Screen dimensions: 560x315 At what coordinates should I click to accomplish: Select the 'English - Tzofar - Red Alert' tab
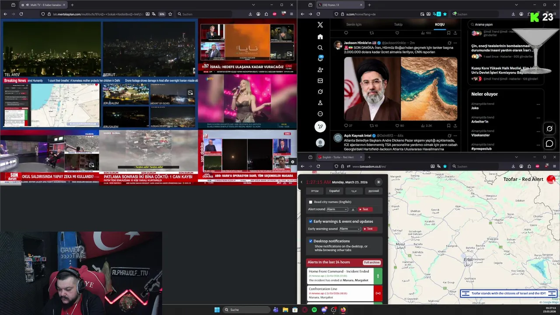tap(340, 157)
